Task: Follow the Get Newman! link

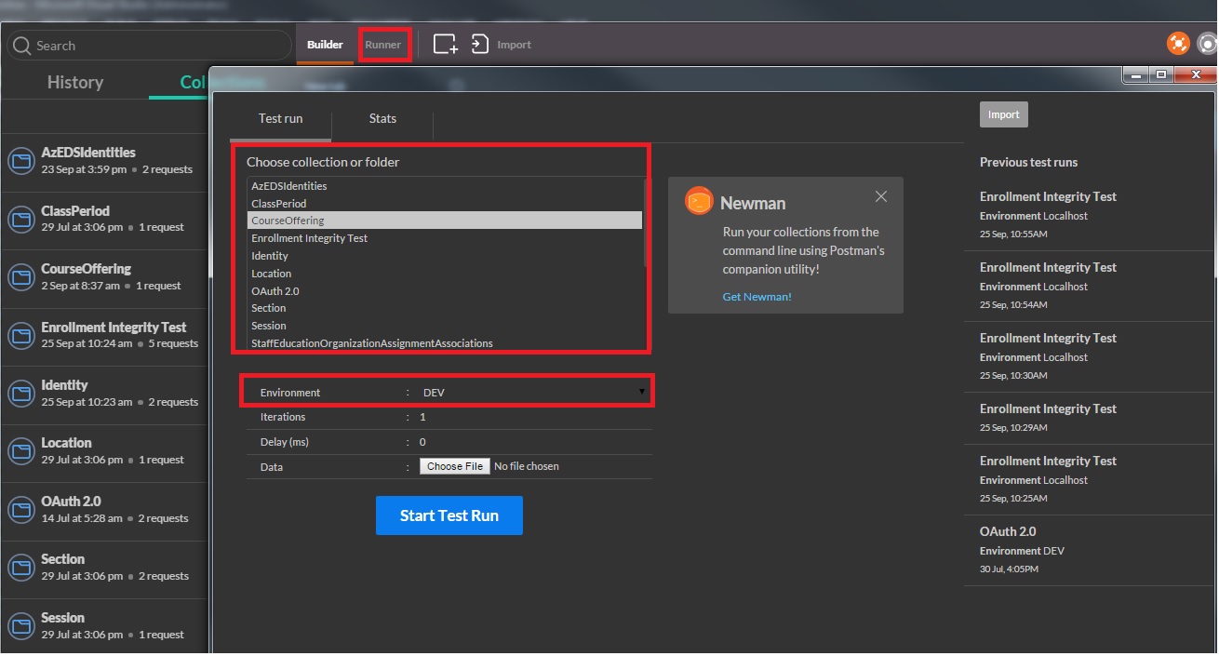Action: tap(757, 297)
